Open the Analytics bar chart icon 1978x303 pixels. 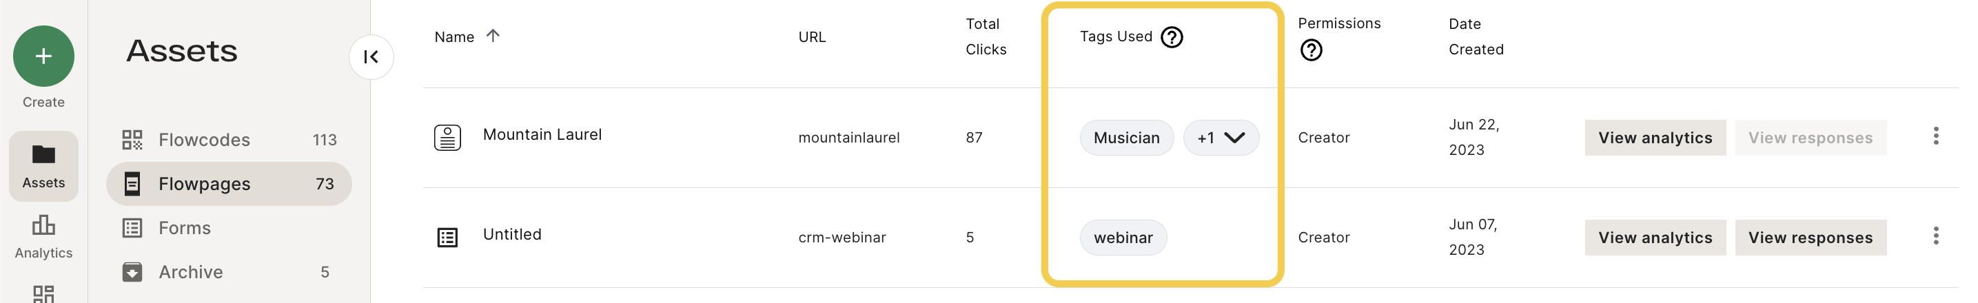(44, 224)
